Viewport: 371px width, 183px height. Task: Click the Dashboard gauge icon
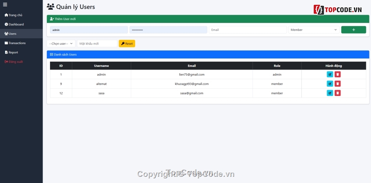[x=6, y=24]
